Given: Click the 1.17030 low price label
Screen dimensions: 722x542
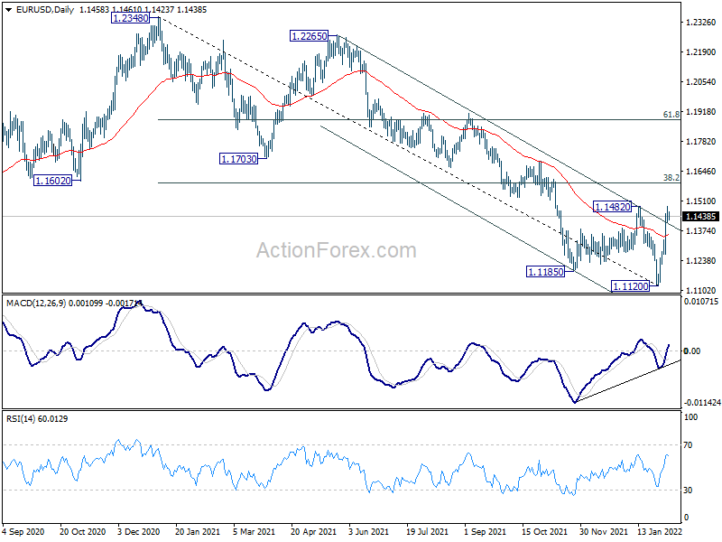Looking at the screenshot, I should pyautogui.click(x=239, y=159).
